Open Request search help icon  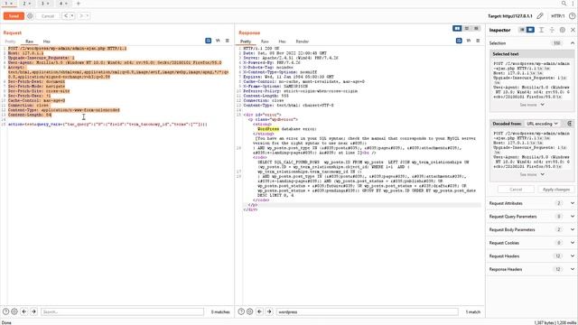[6, 311]
